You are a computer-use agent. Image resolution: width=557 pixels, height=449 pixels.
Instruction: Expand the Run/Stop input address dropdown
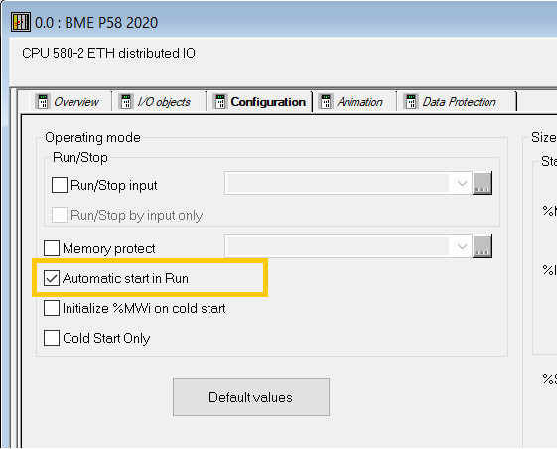pos(462,183)
